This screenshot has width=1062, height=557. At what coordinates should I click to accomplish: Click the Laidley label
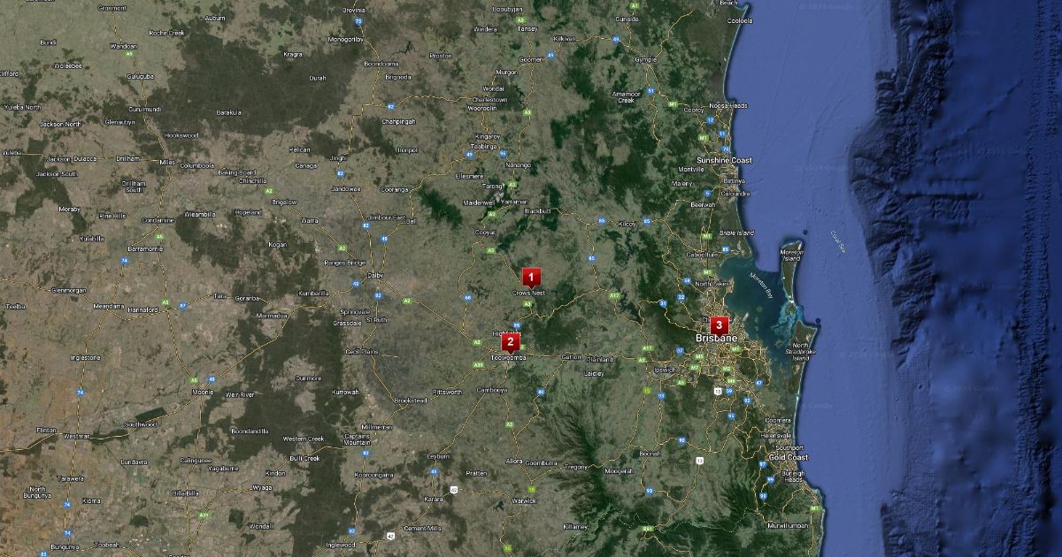[594, 373]
